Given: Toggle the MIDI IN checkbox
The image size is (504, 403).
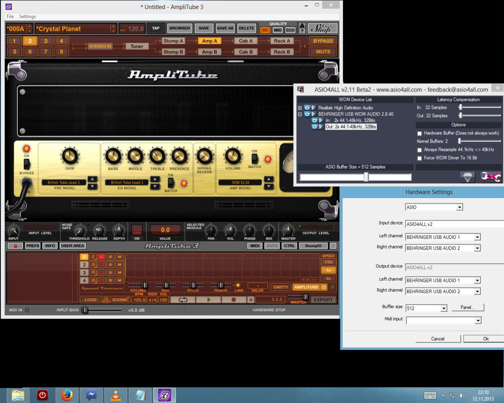Looking at the screenshot, I should pos(27,310).
